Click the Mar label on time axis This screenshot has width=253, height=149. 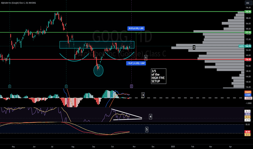pyautogui.click(x=211, y=147)
